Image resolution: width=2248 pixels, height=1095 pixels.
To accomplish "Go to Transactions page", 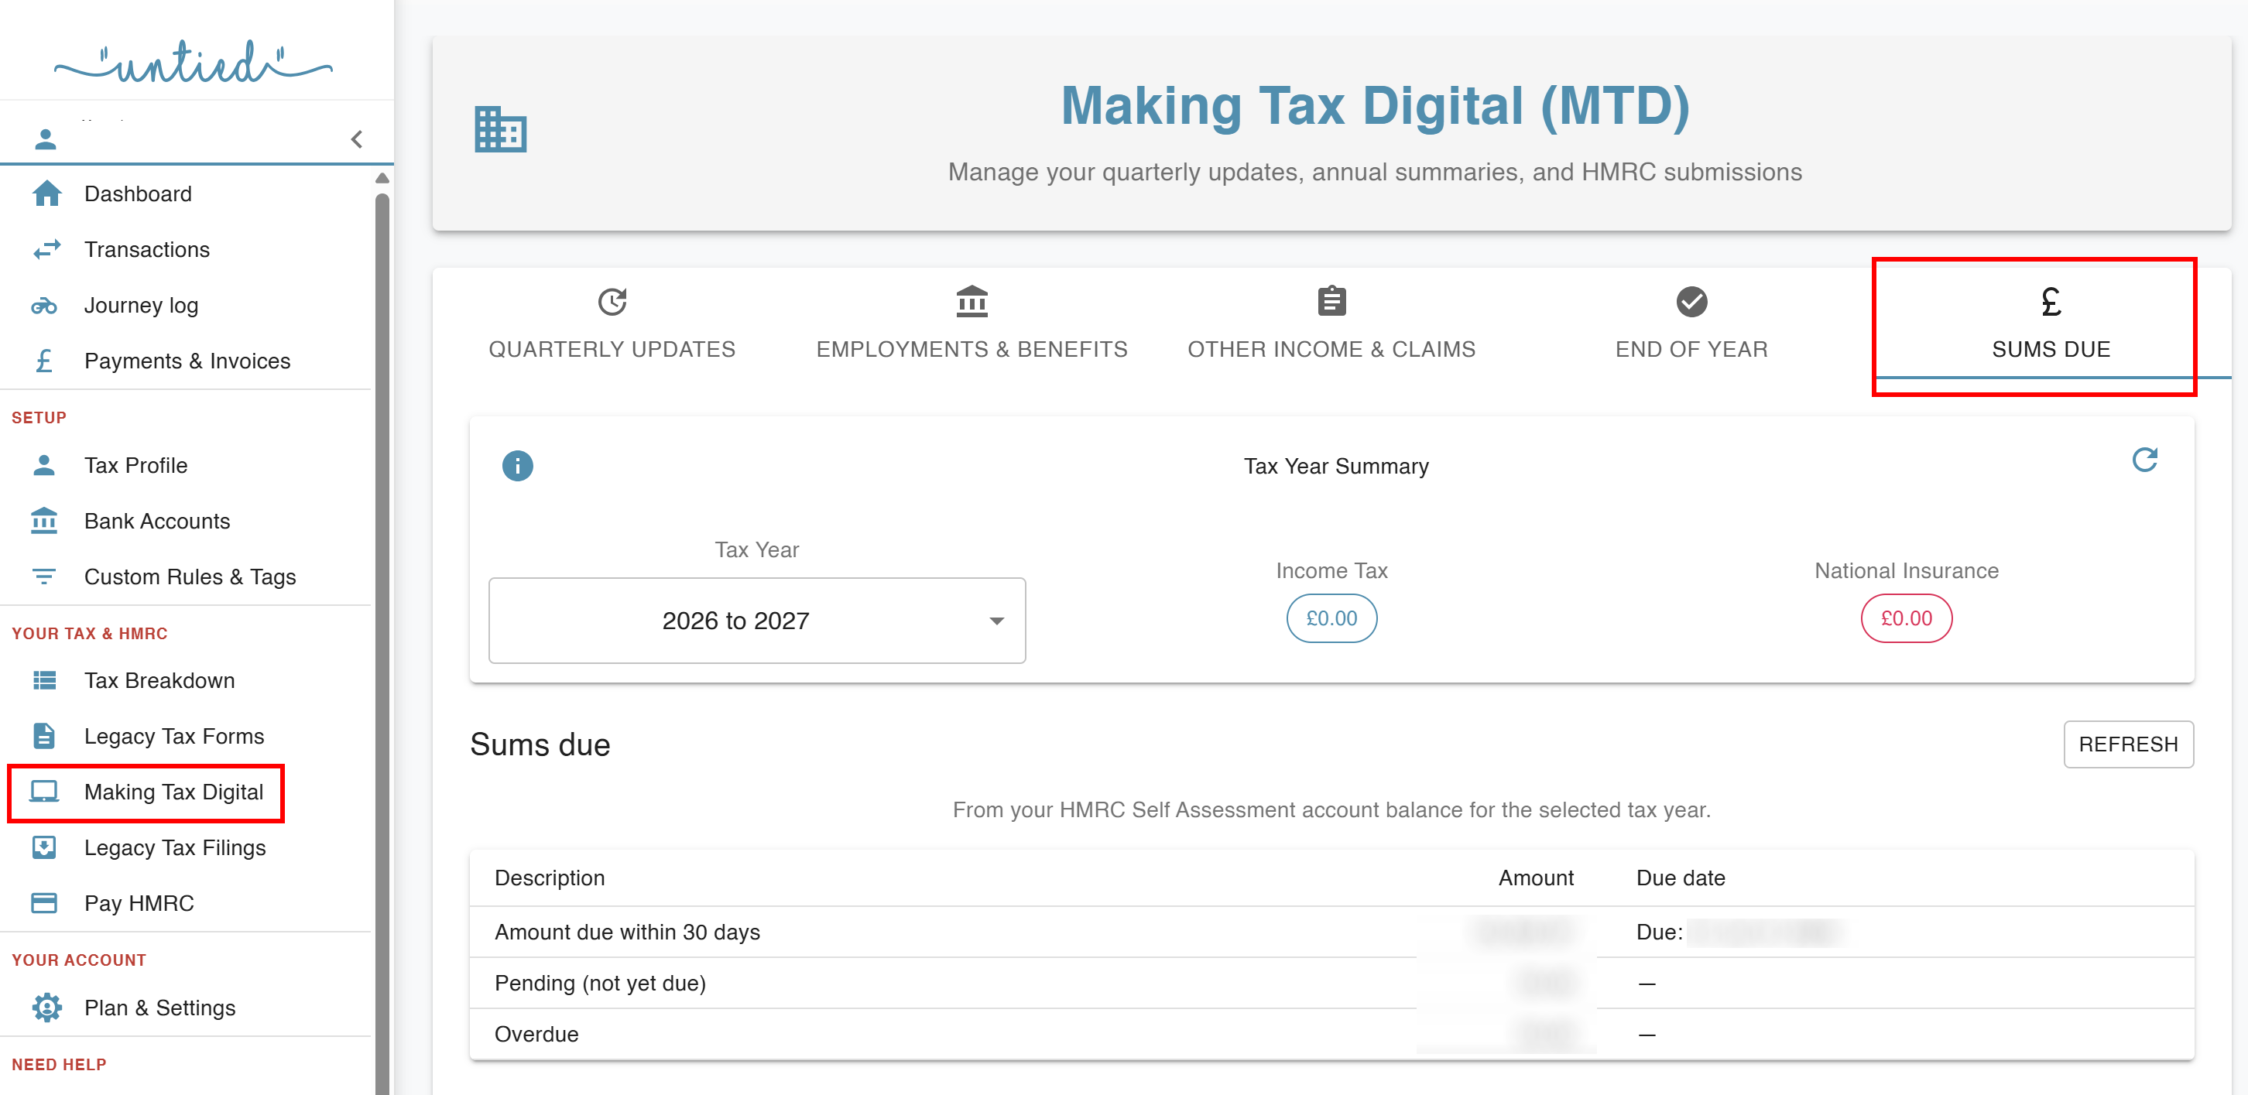I will tap(146, 249).
